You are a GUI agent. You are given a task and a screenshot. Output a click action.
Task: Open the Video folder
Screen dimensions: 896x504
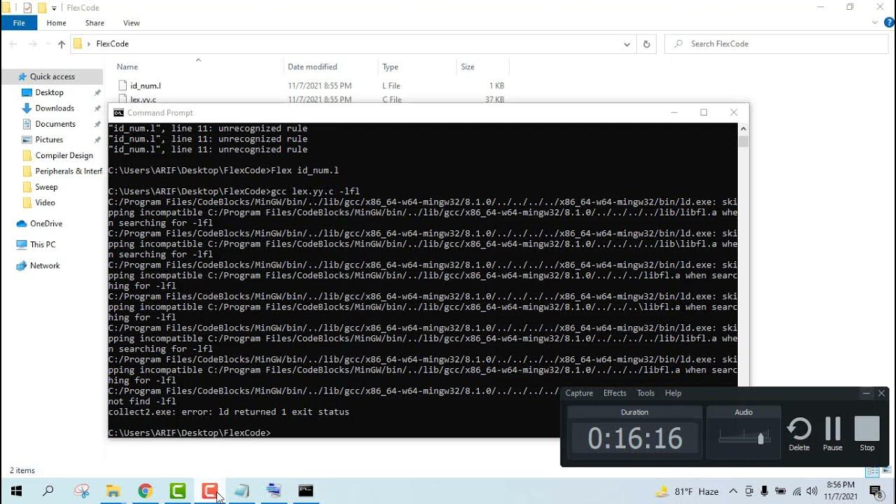[x=45, y=203]
